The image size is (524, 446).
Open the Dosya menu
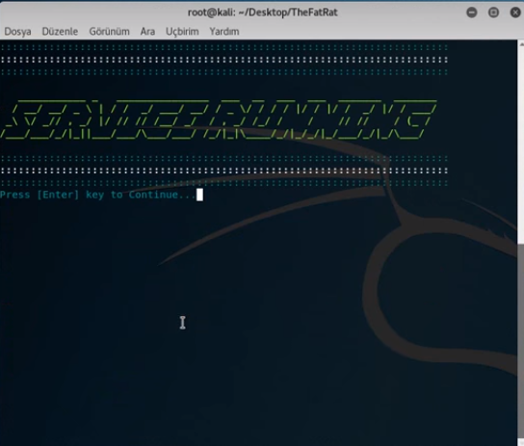pyautogui.click(x=17, y=32)
